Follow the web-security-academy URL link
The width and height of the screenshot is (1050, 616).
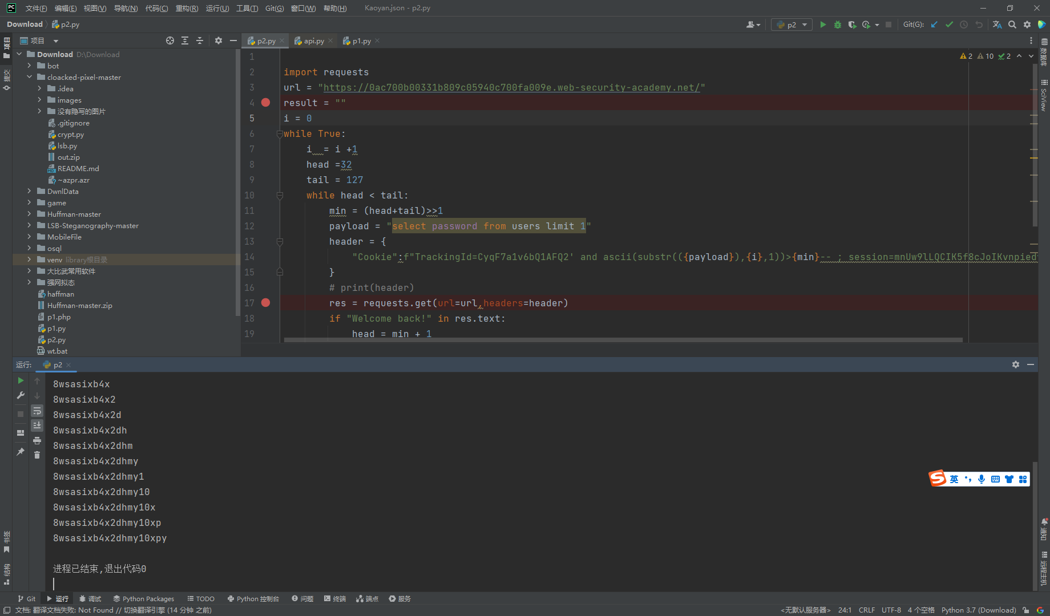coord(511,87)
